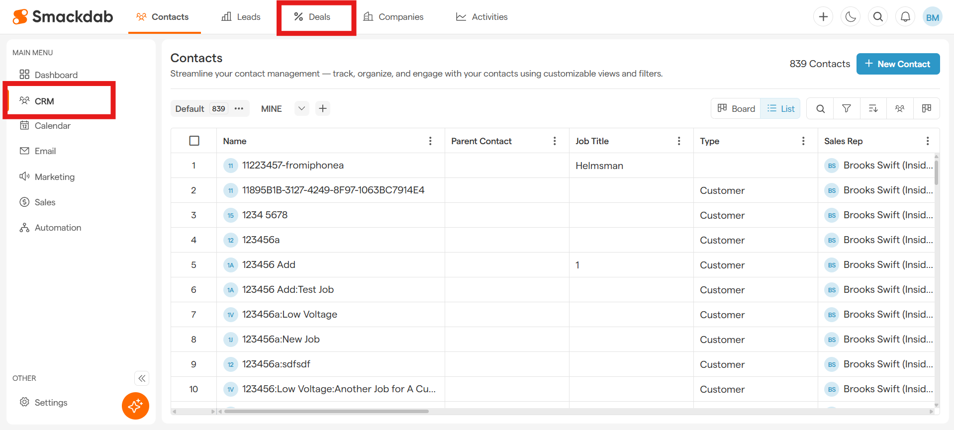Click the sort icon in toolbar
This screenshot has width=954, height=430.
873,108
